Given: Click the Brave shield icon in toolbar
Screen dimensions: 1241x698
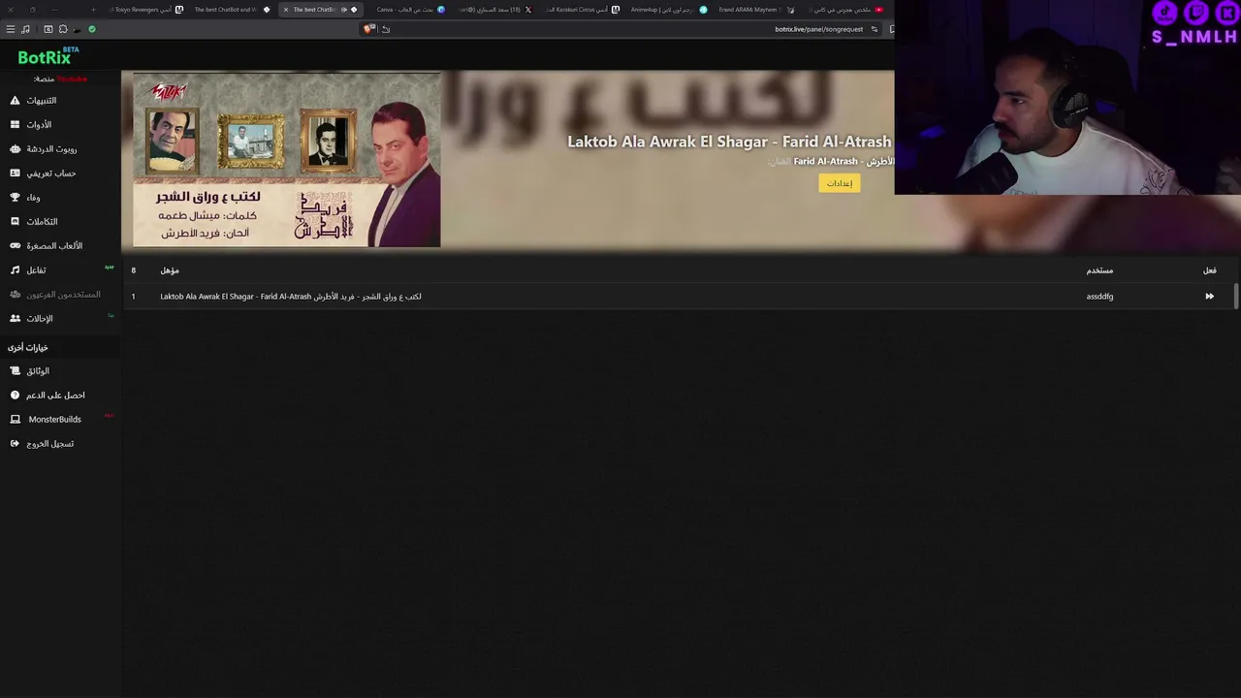Looking at the screenshot, I should 368,29.
